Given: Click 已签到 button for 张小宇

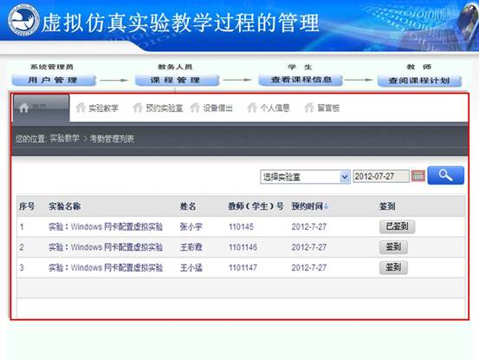Looking at the screenshot, I should [397, 226].
